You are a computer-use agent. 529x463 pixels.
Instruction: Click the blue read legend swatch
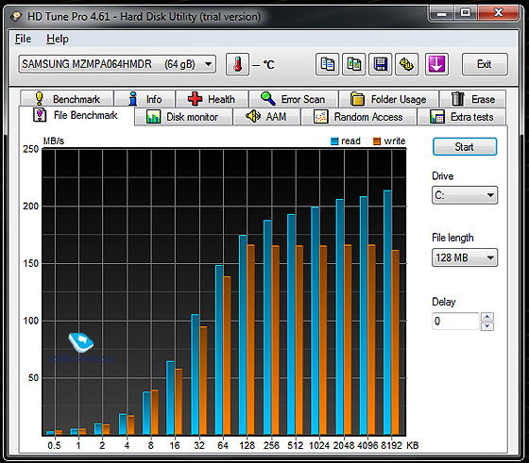point(334,141)
